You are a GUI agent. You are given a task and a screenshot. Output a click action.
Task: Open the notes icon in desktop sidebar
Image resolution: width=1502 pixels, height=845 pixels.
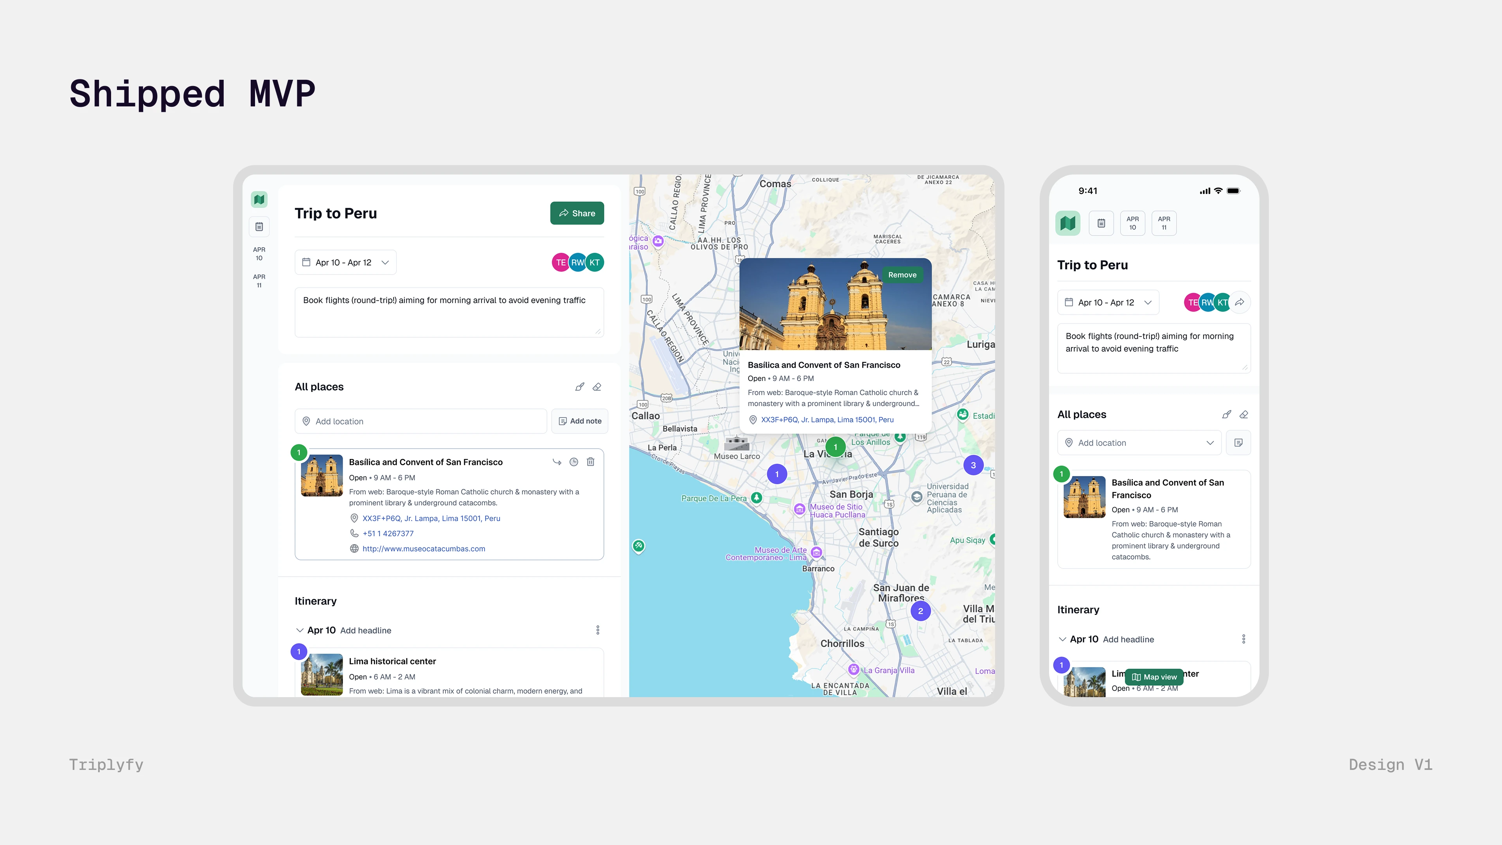pos(259,226)
